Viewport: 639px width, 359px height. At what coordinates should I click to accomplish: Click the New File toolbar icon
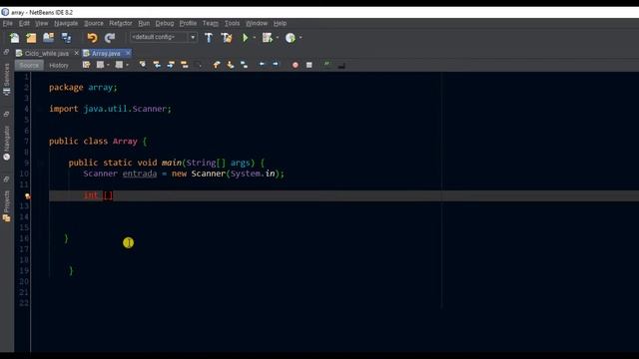[15, 38]
